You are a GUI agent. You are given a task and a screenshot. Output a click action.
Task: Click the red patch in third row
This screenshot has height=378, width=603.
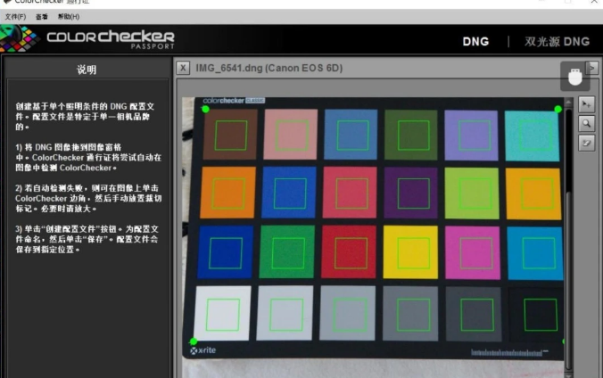(349, 252)
